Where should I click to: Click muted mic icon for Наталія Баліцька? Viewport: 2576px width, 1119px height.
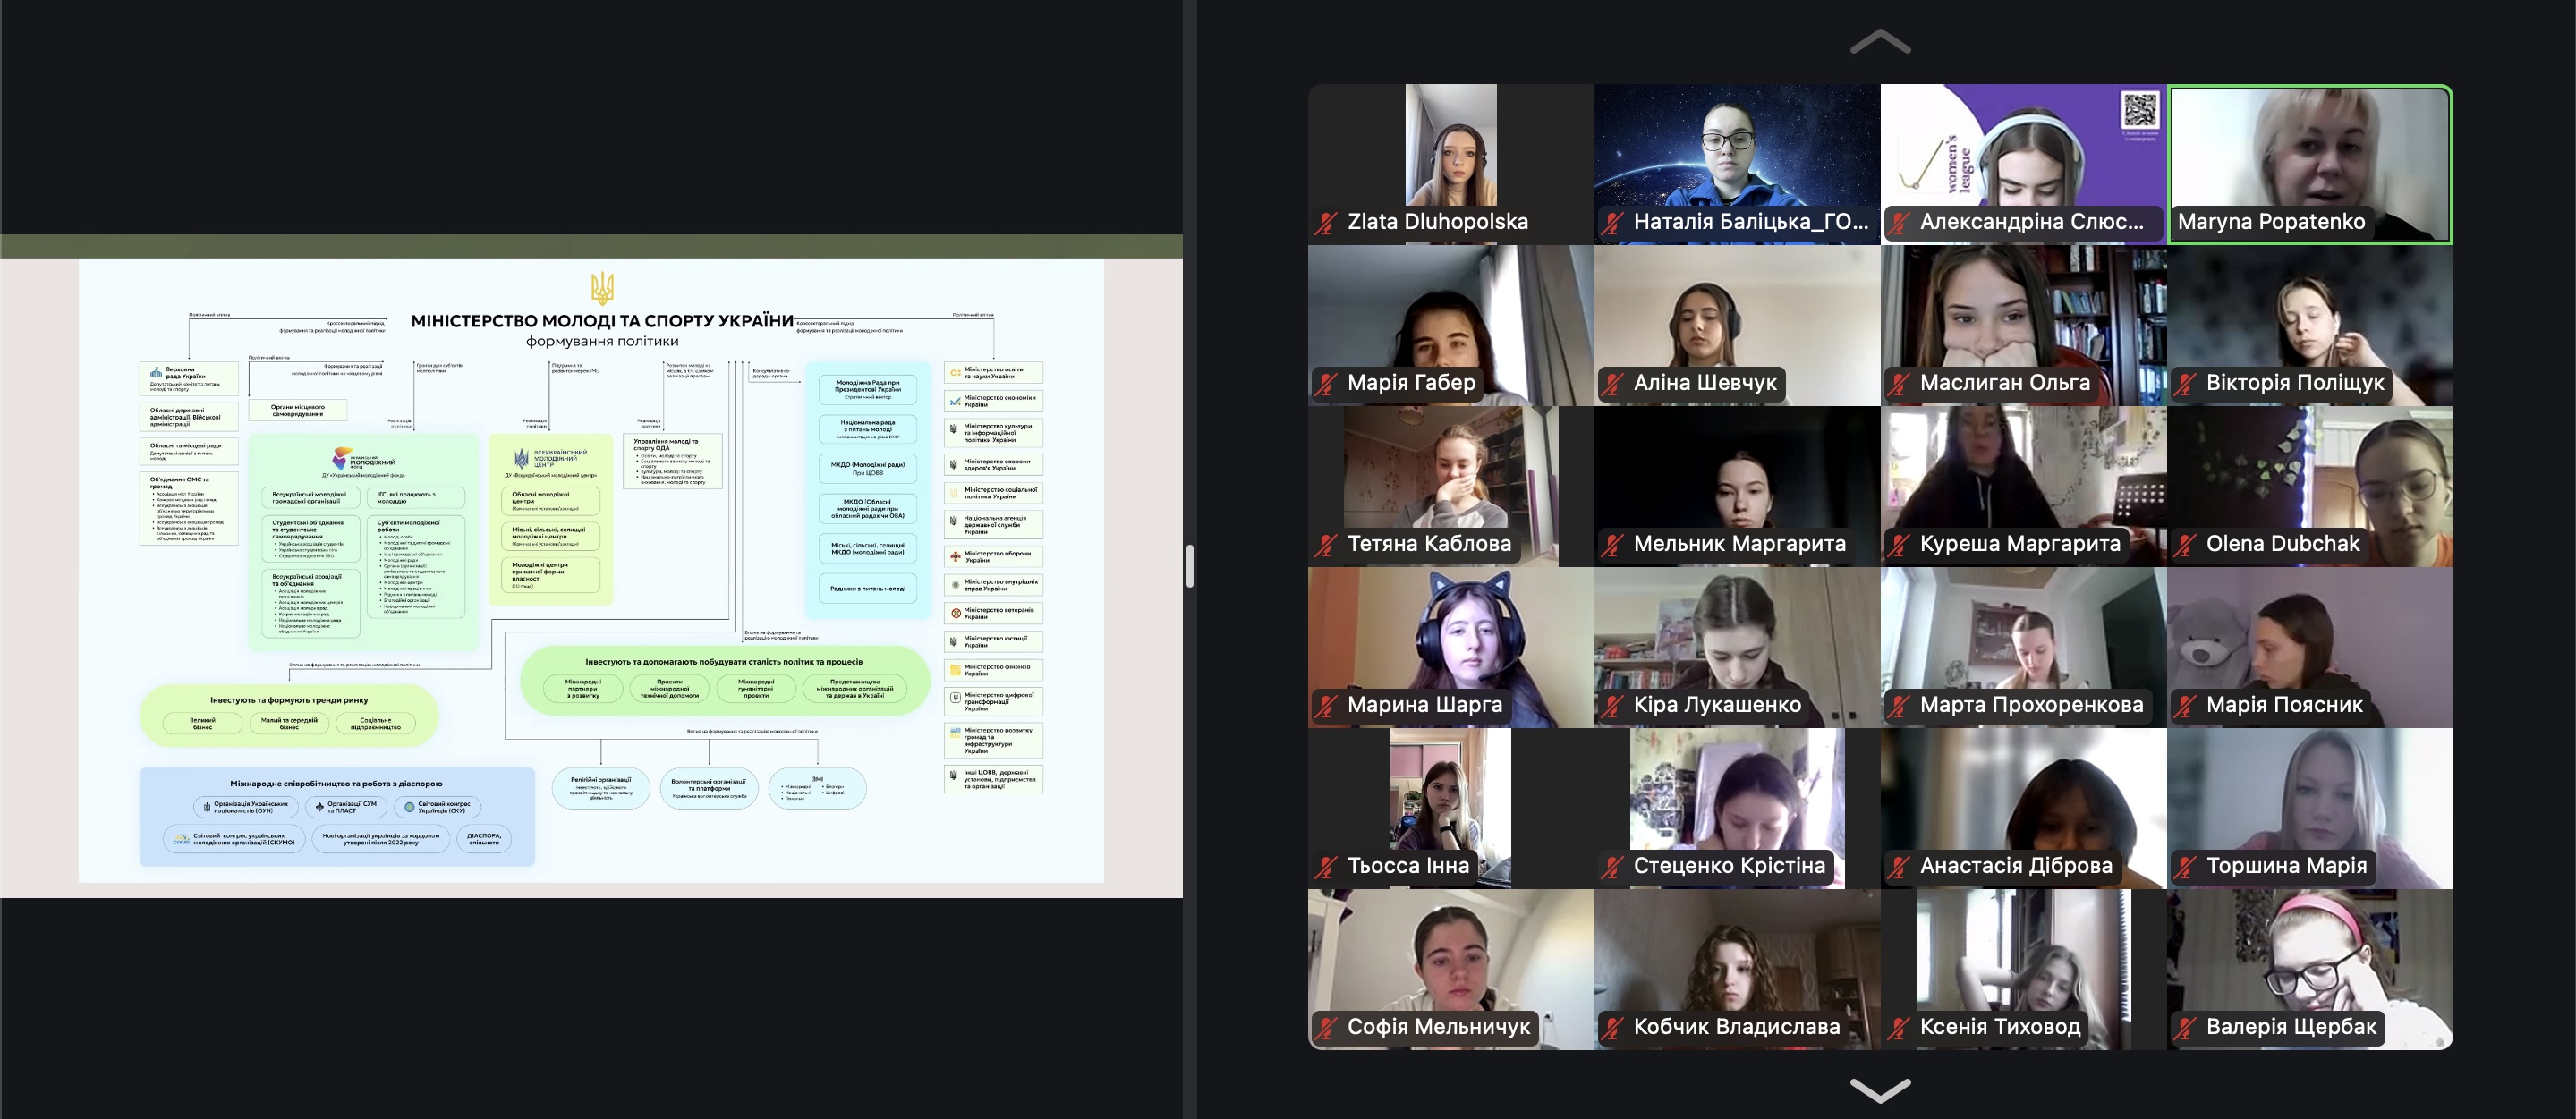coord(1613,223)
